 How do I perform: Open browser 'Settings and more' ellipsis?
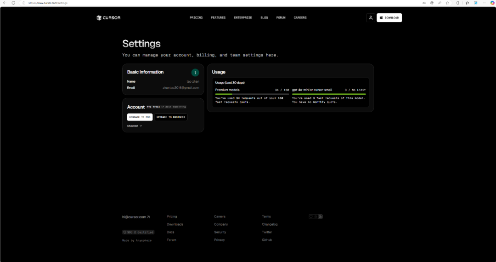(x=485, y=3)
